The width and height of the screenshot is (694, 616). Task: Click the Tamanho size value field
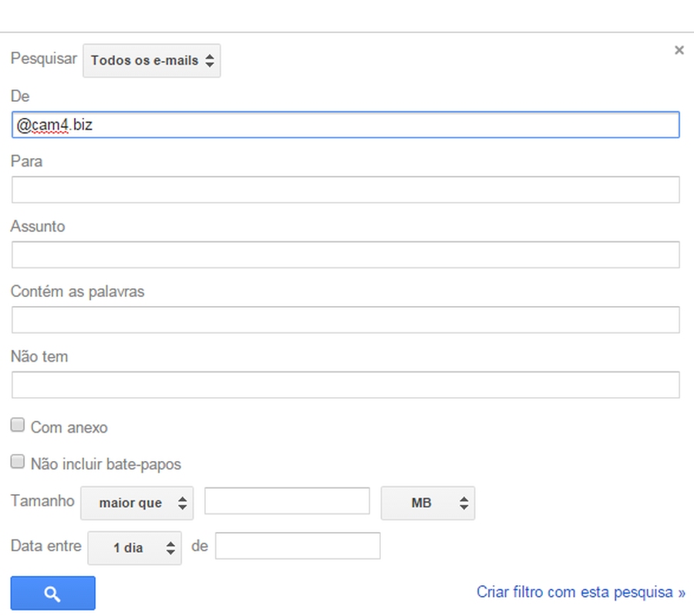tap(287, 502)
